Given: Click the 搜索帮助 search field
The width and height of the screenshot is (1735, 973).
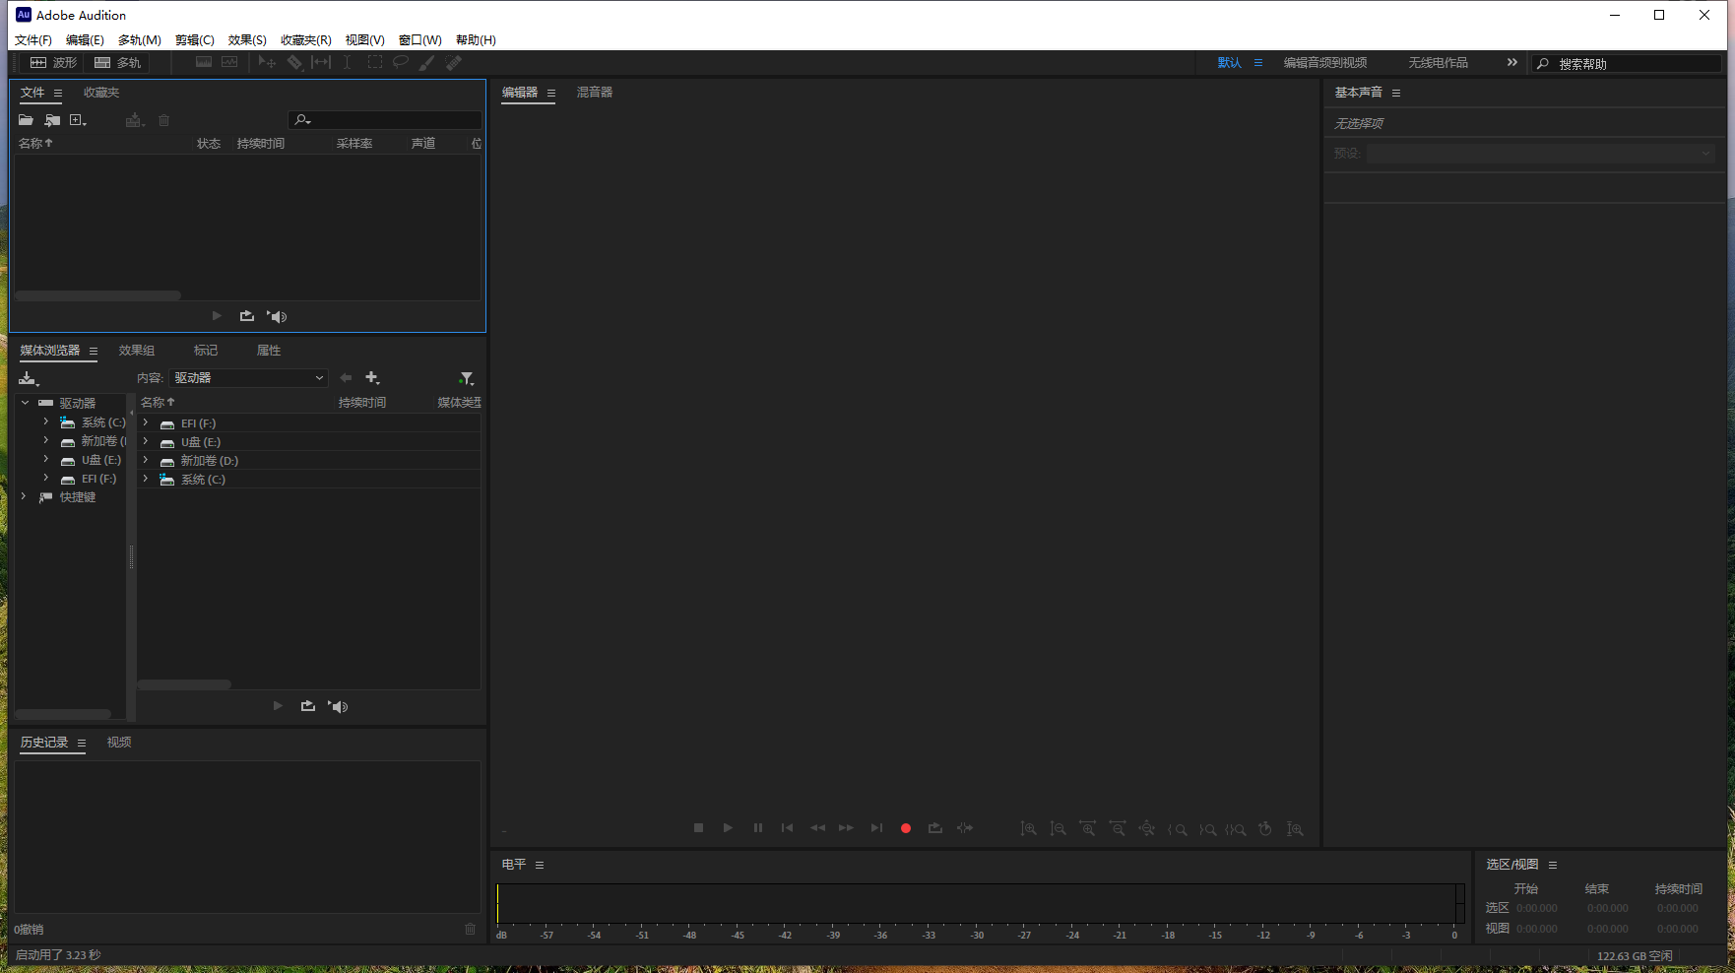Looking at the screenshot, I should (x=1625, y=62).
